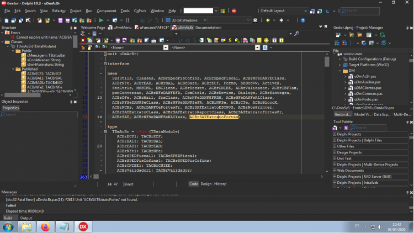Image resolution: width=414 pixels, height=233 pixels.
Task: Toggle the dark theme moon icon
Action: tap(328, 11)
